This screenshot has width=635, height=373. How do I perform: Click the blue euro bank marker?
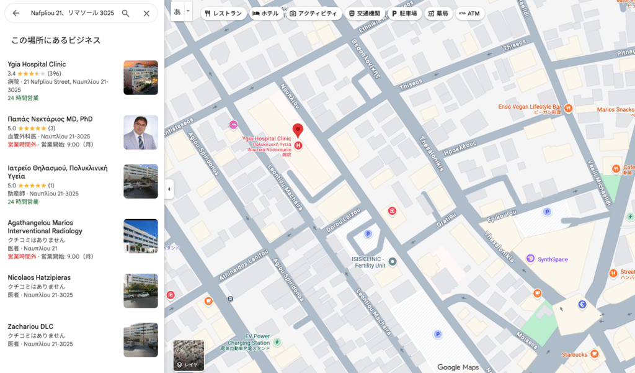[582, 304]
